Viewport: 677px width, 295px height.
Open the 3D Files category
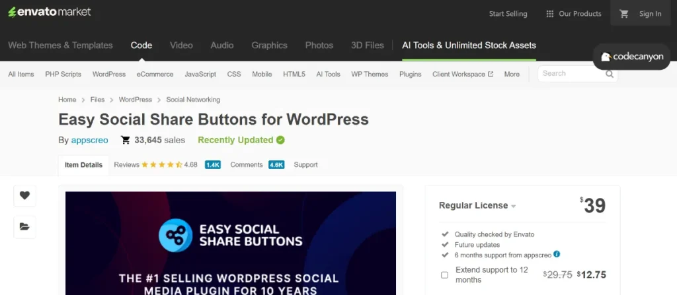(x=368, y=46)
